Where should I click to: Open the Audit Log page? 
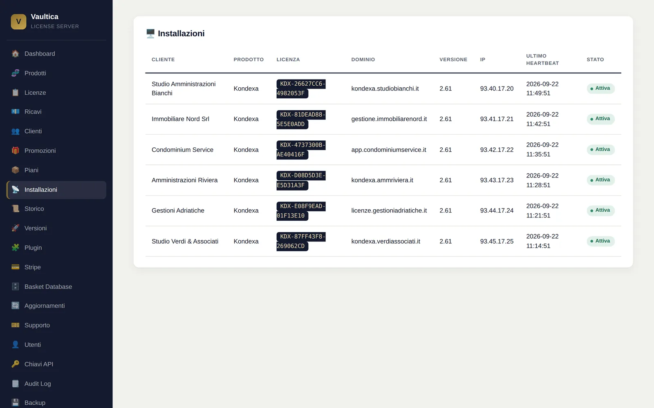click(x=56, y=384)
